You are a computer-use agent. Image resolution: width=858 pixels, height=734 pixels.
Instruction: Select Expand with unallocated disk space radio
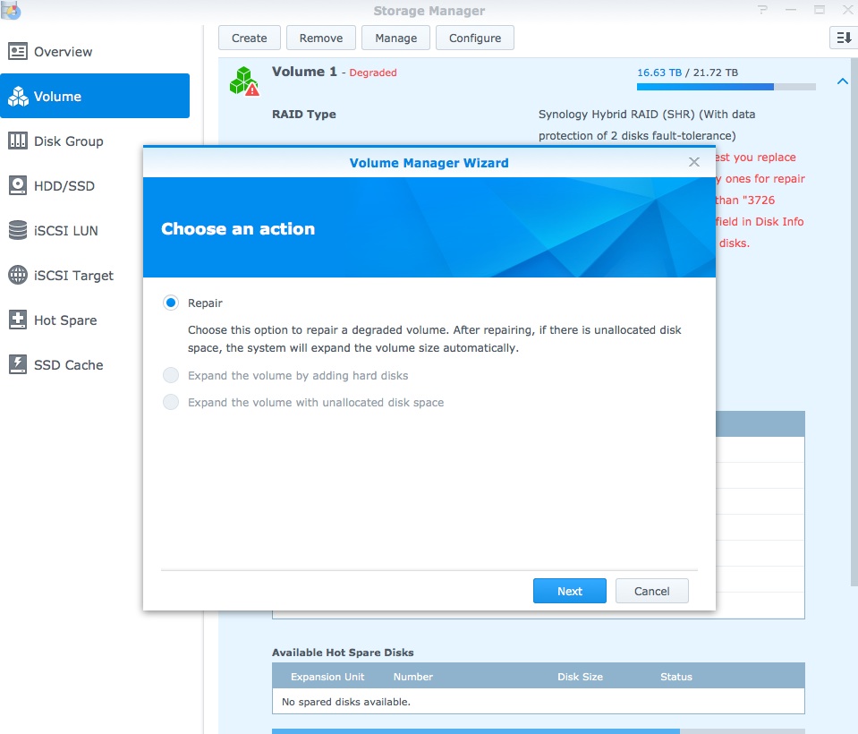click(171, 402)
